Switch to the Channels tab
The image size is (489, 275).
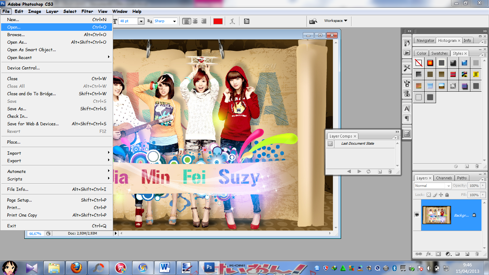point(444,178)
